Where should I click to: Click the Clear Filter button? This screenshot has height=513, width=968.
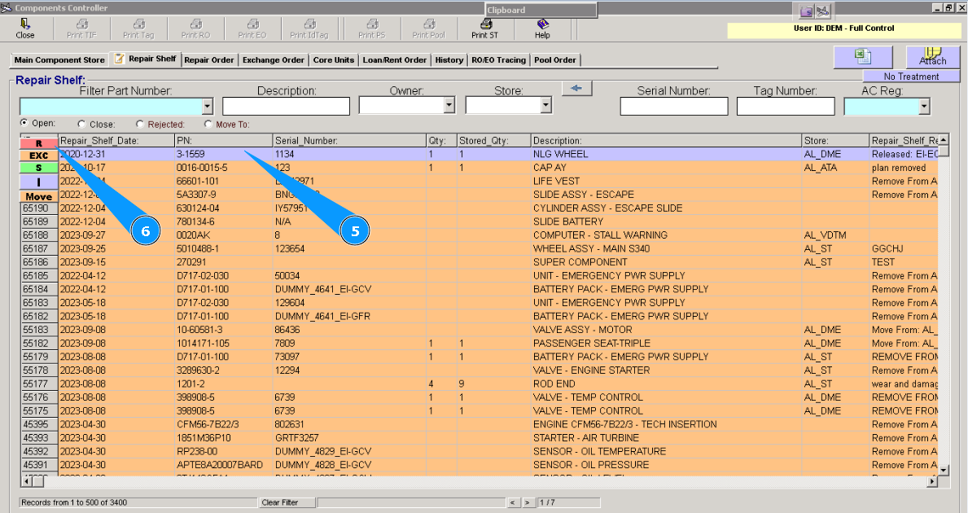(x=287, y=502)
